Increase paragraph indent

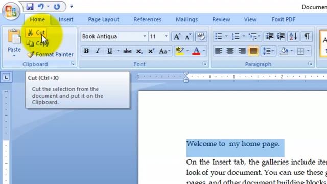281,36
